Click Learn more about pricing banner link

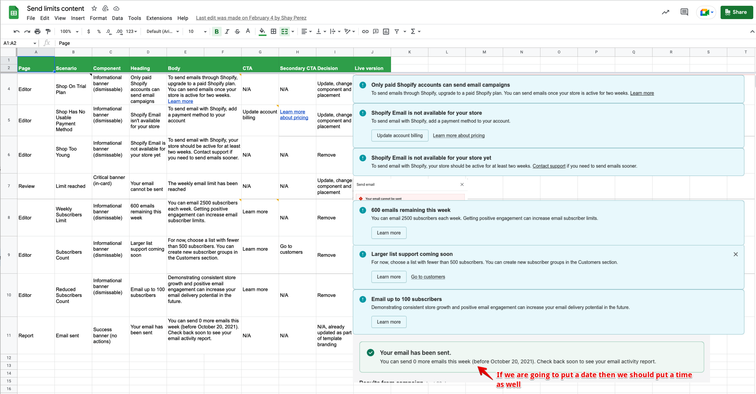click(458, 135)
